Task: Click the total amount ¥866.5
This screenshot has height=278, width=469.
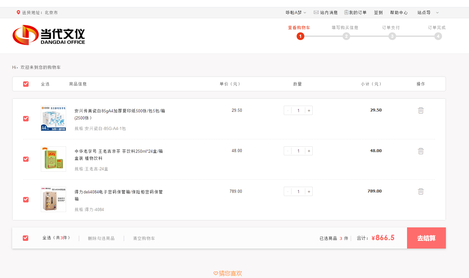Action: point(383,238)
